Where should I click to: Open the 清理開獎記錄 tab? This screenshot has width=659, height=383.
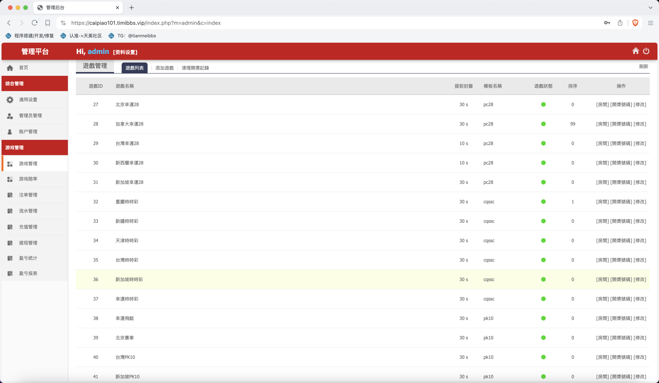click(195, 68)
